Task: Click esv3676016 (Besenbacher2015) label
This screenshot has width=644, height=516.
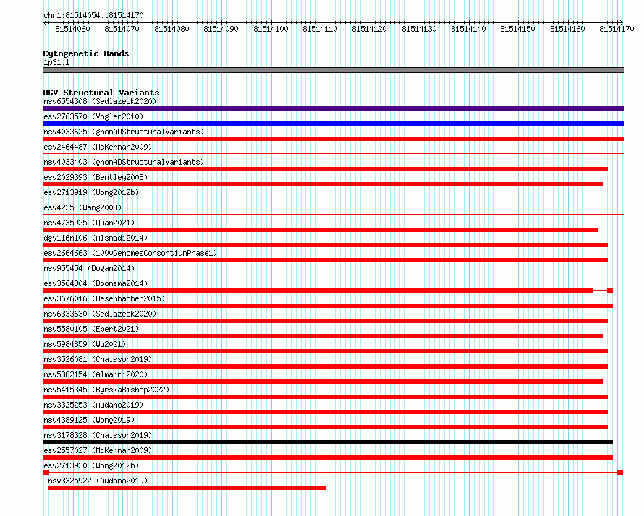Action: (x=104, y=298)
